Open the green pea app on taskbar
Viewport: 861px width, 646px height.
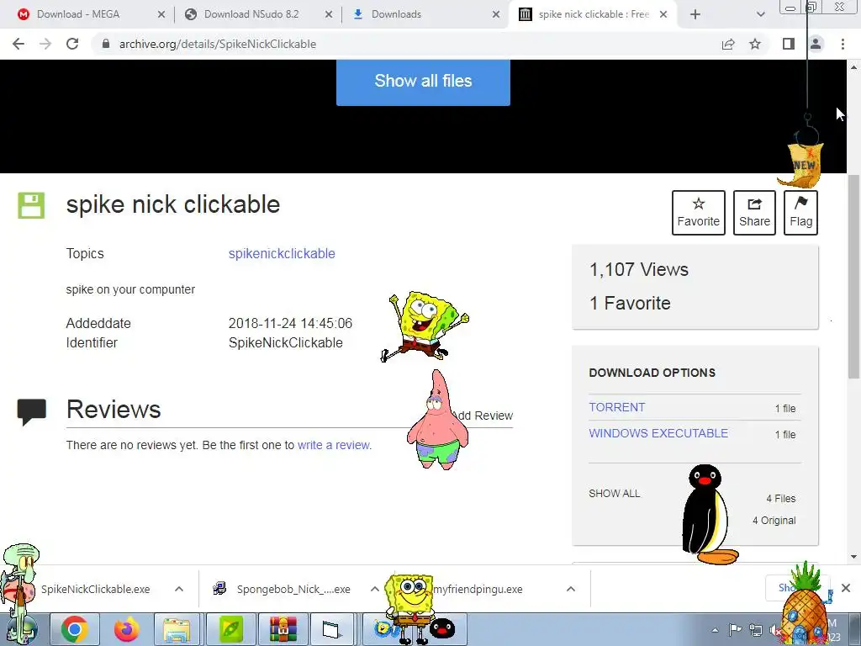[230, 629]
